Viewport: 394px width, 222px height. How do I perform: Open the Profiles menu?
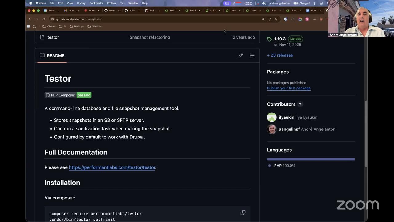coord(111,3)
